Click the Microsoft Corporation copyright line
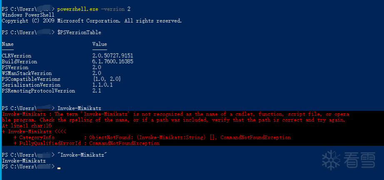384x180 pixels. coord(92,20)
